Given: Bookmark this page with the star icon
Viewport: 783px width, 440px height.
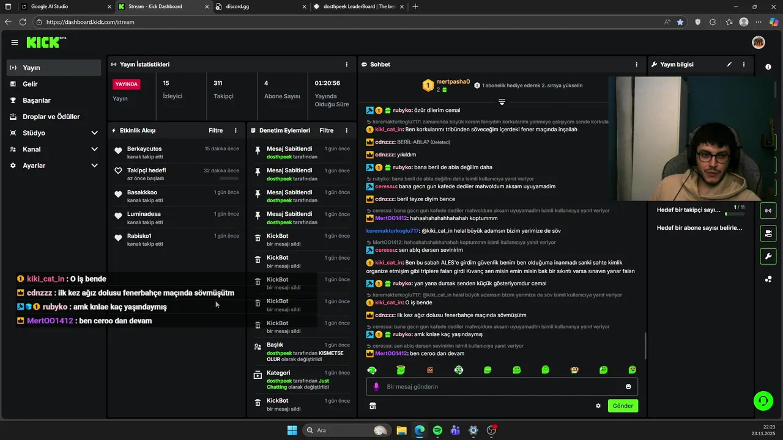Looking at the screenshot, I should tap(680, 22).
